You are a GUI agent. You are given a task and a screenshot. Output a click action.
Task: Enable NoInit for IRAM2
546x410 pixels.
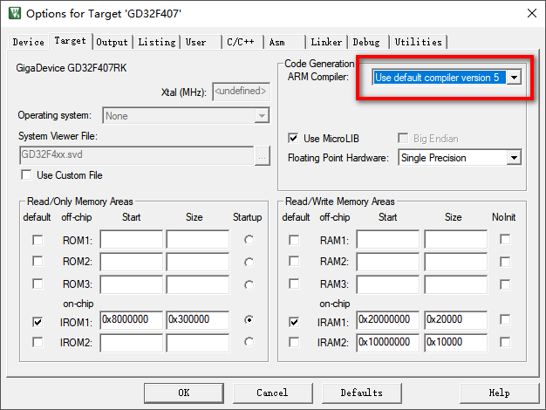505,342
